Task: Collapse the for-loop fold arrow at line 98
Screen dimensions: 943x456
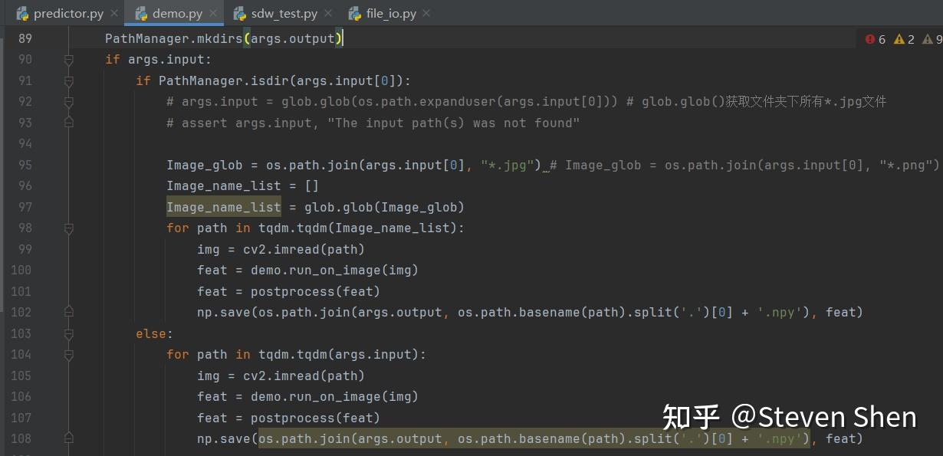Action: coord(68,228)
